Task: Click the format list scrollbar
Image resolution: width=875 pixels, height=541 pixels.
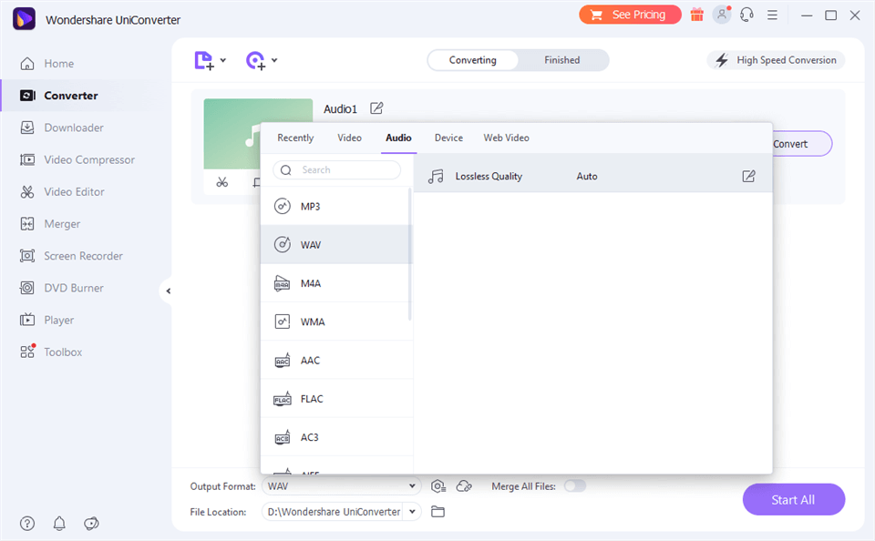Action: point(409,254)
